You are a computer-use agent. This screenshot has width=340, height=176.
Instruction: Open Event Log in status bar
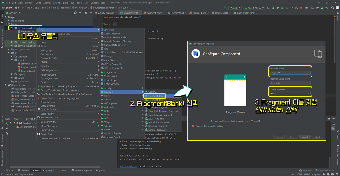(x=305, y=171)
